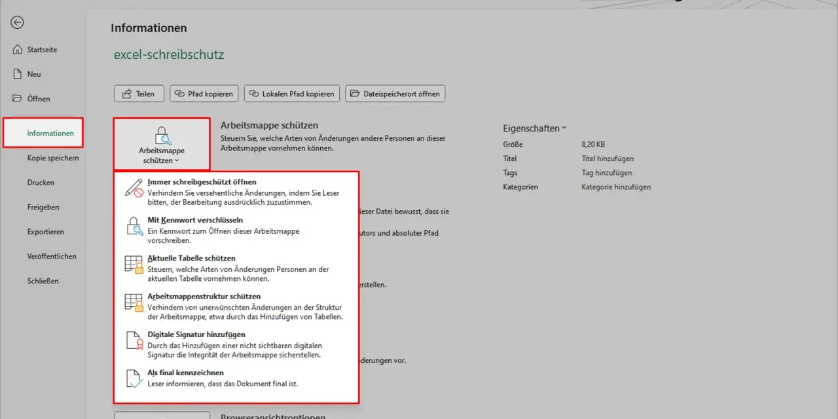Click the Pfad kopieren button
Image resolution: width=838 pixels, height=419 pixels.
(204, 94)
